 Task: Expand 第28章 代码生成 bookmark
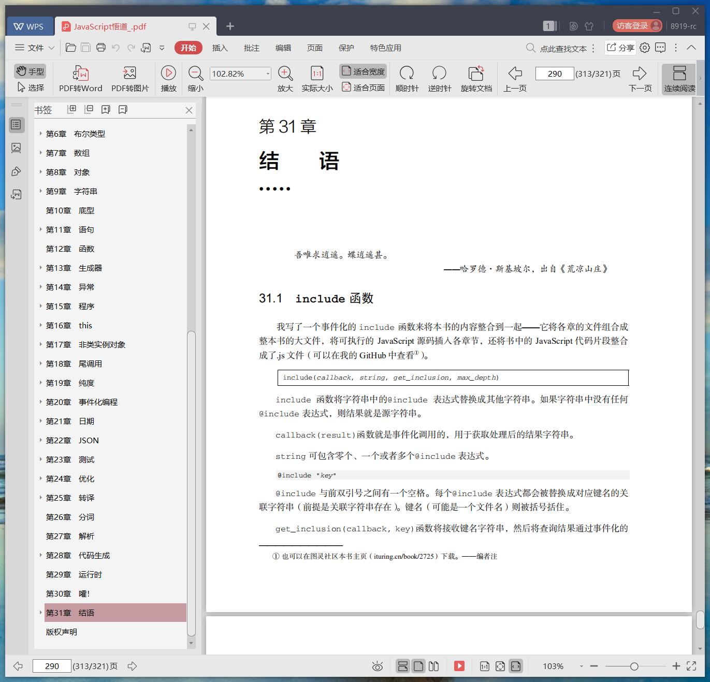pos(40,555)
